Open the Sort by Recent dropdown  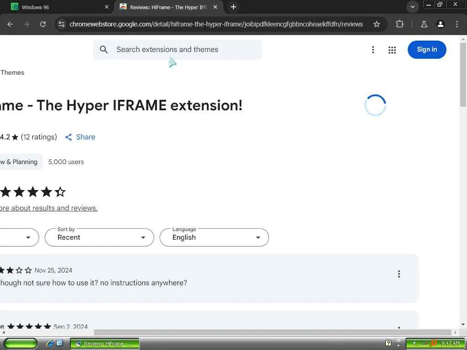pyautogui.click(x=99, y=237)
